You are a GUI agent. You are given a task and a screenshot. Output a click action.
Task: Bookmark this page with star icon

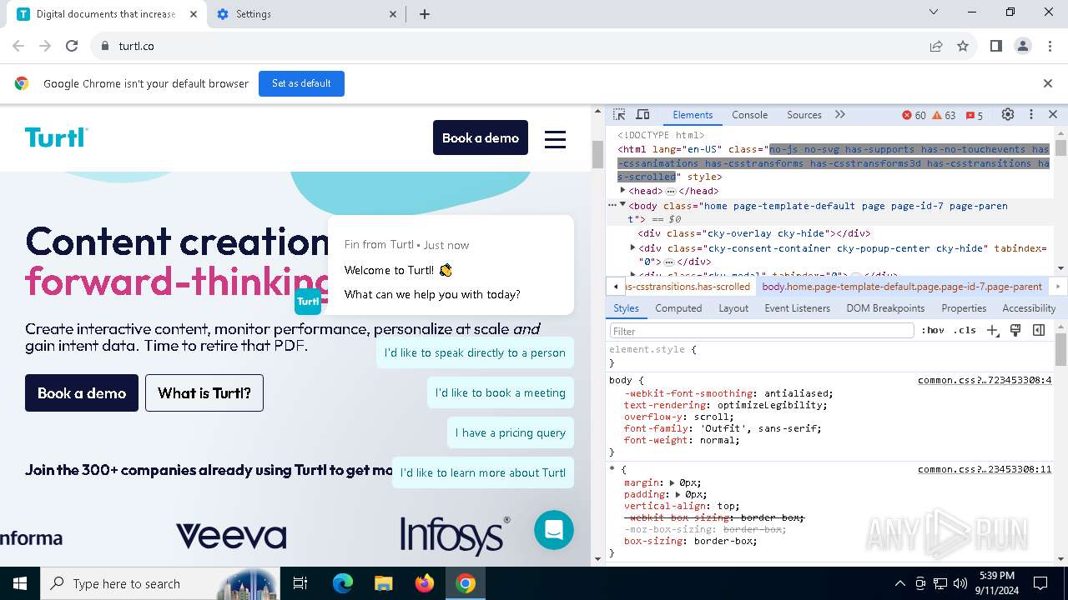click(x=963, y=46)
